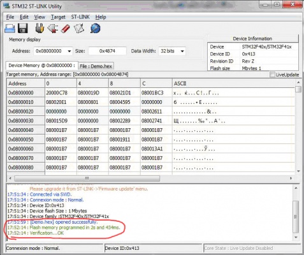
Task: Open the File menu
Action: (x=10, y=17)
